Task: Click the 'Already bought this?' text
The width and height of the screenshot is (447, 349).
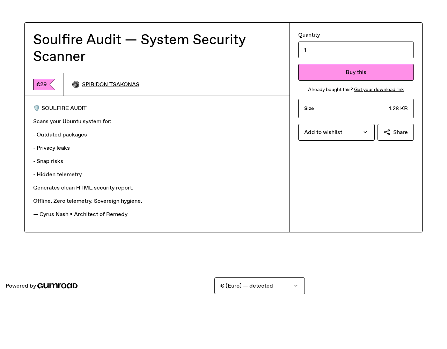Action: click(330, 90)
